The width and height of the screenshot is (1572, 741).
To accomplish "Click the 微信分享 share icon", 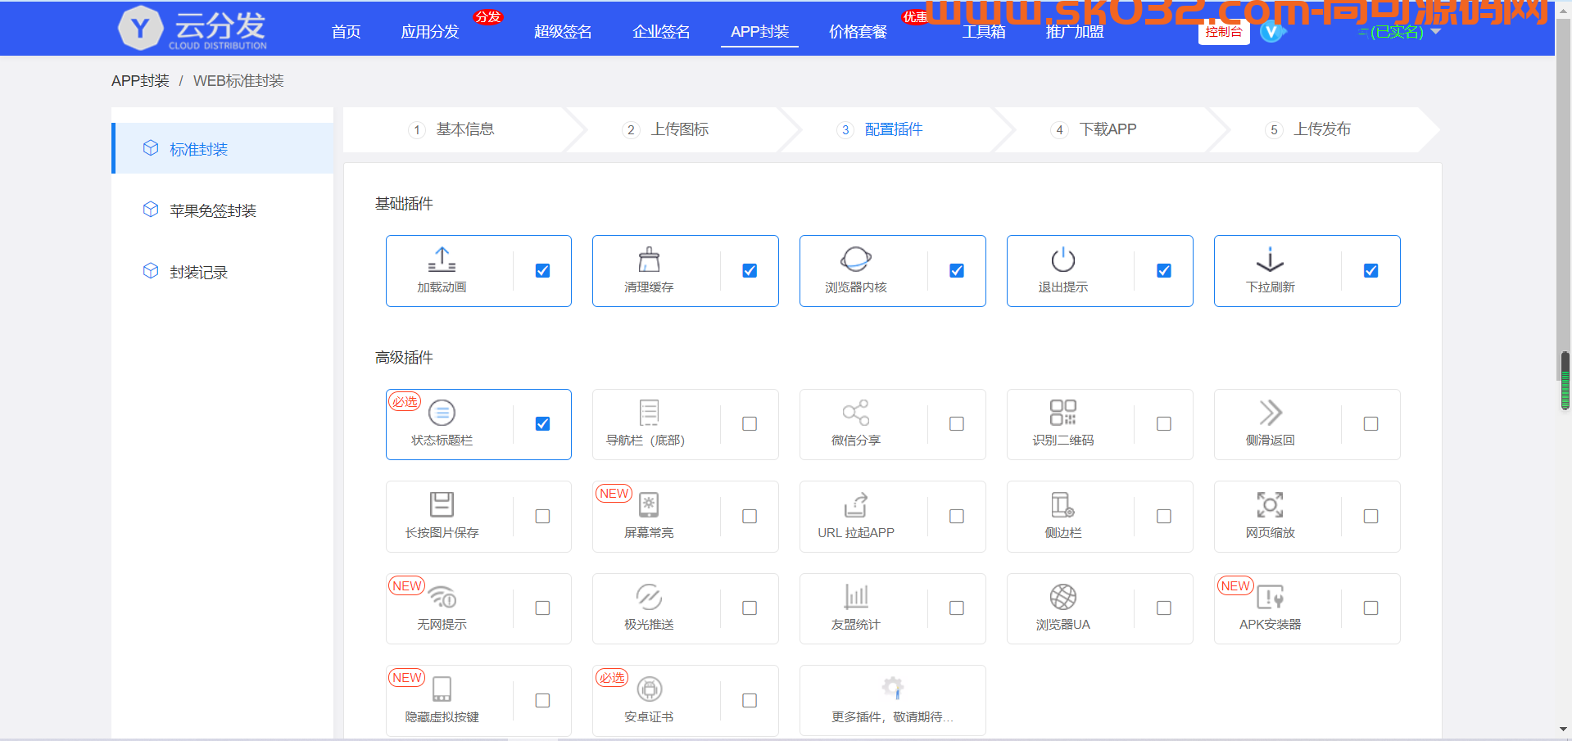I will [856, 413].
